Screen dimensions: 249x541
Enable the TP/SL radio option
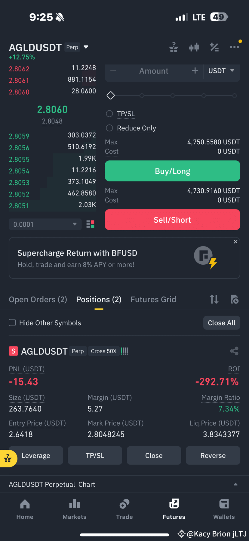(109, 114)
